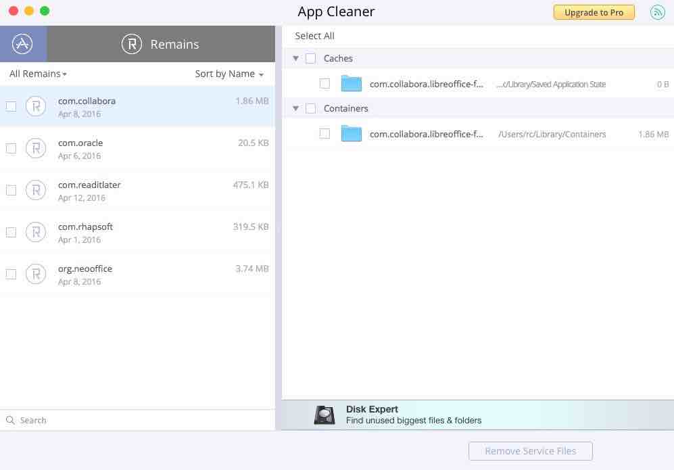Click the 20.5 KB size value
This screenshot has height=470, width=674.
coord(254,143)
